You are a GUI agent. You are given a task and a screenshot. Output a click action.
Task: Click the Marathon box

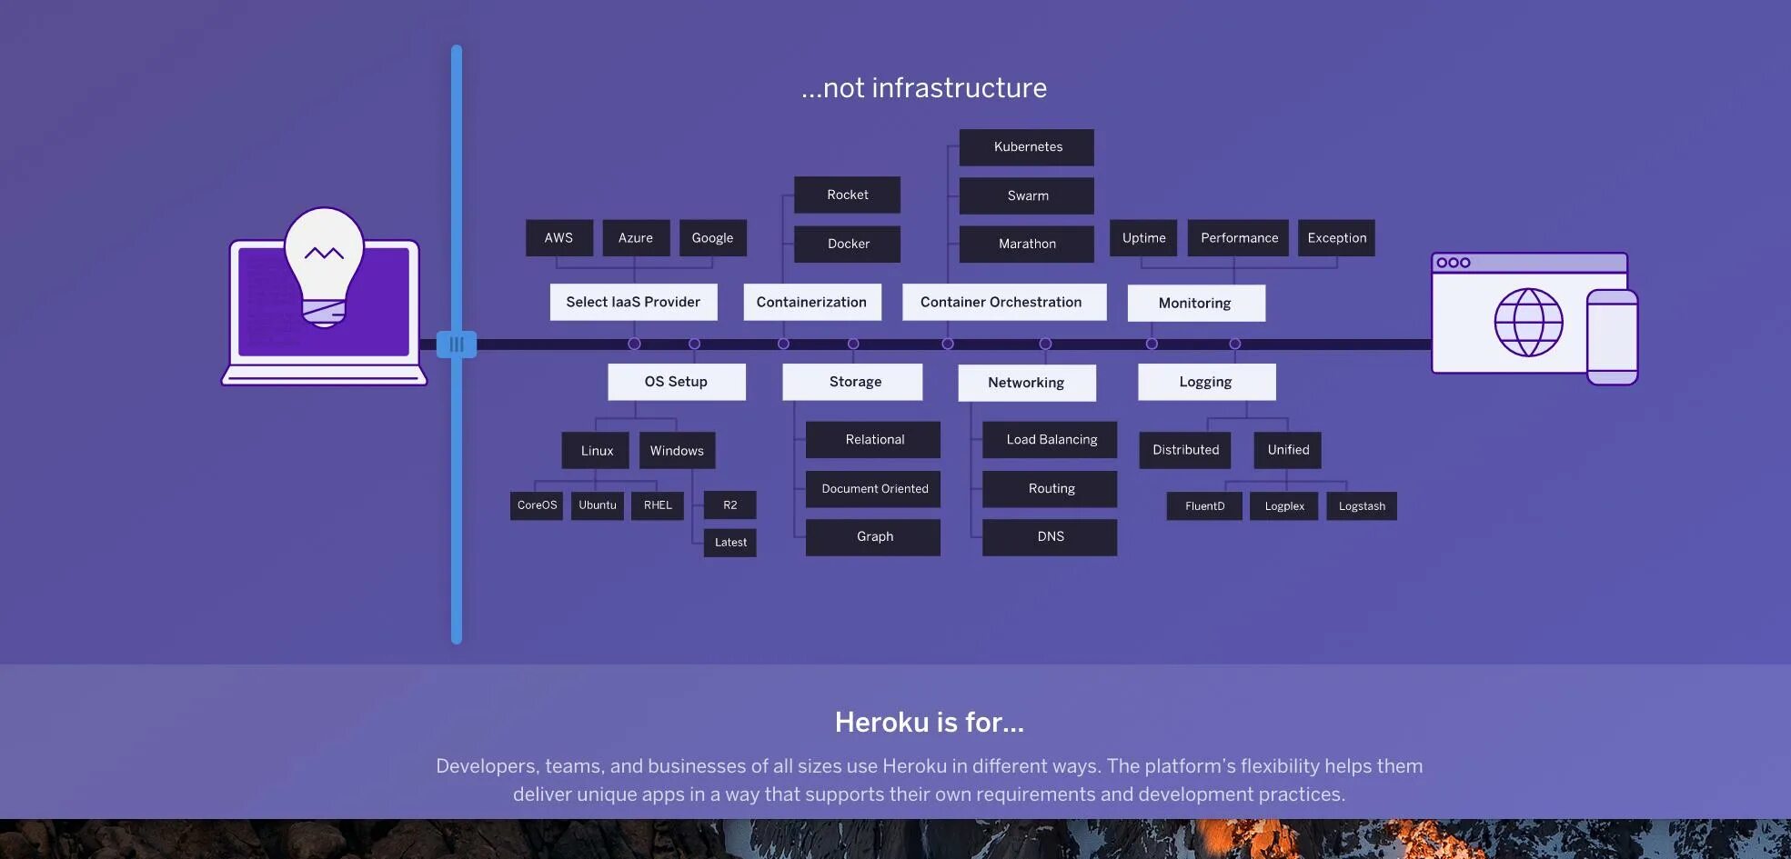[1027, 244]
